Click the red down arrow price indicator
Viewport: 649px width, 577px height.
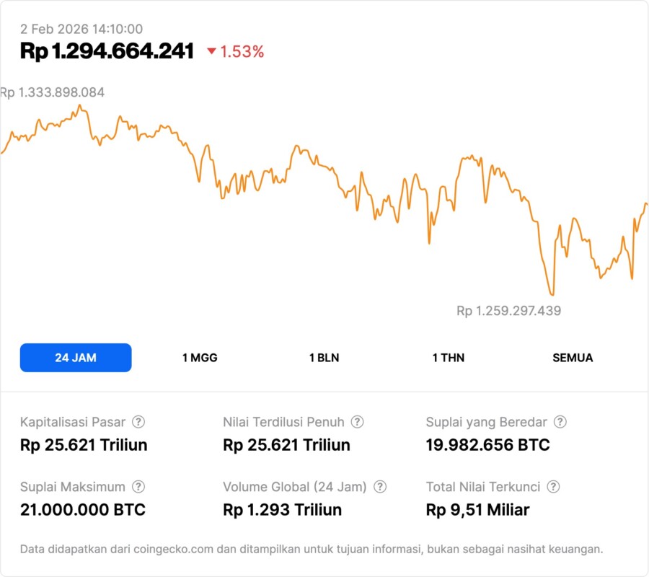211,51
